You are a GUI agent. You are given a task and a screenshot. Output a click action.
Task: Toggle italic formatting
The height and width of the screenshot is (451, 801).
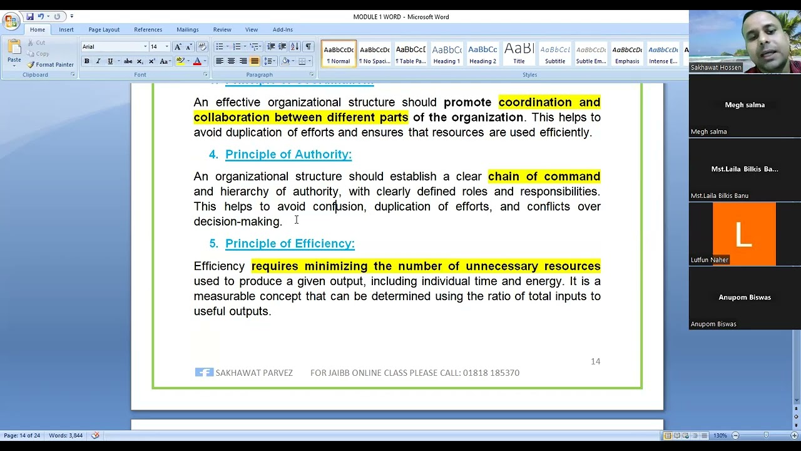coord(98,61)
